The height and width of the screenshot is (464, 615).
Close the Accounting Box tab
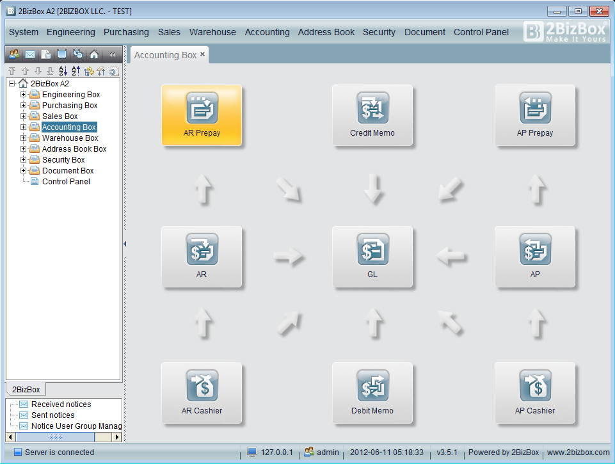202,54
